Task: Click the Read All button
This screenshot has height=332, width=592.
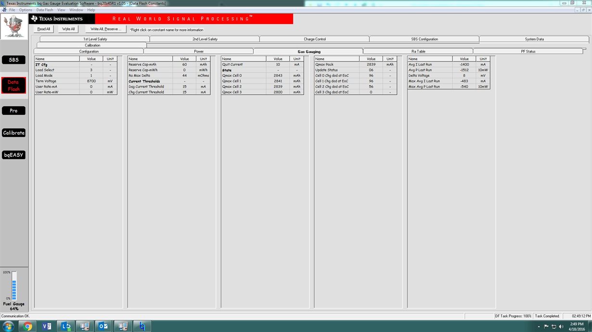Action: click(x=44, y=29)
